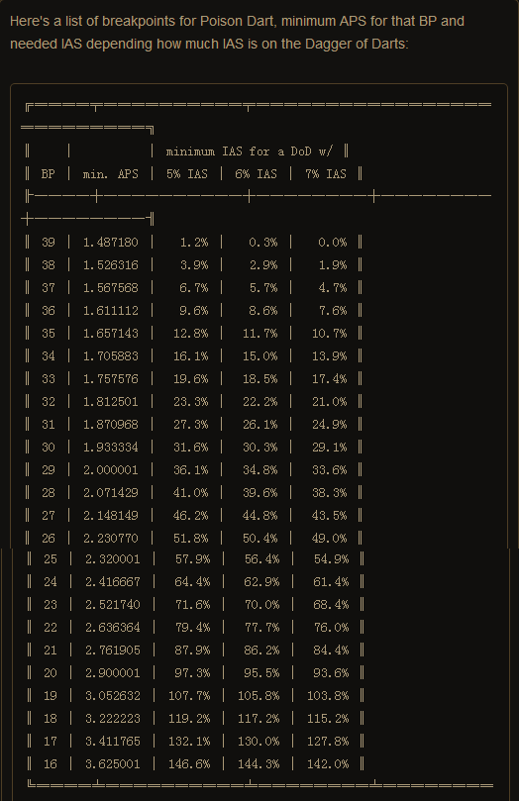Click the 84.4% value in BP 21 row
519x801 pixels.
click(x=331, y=651)
